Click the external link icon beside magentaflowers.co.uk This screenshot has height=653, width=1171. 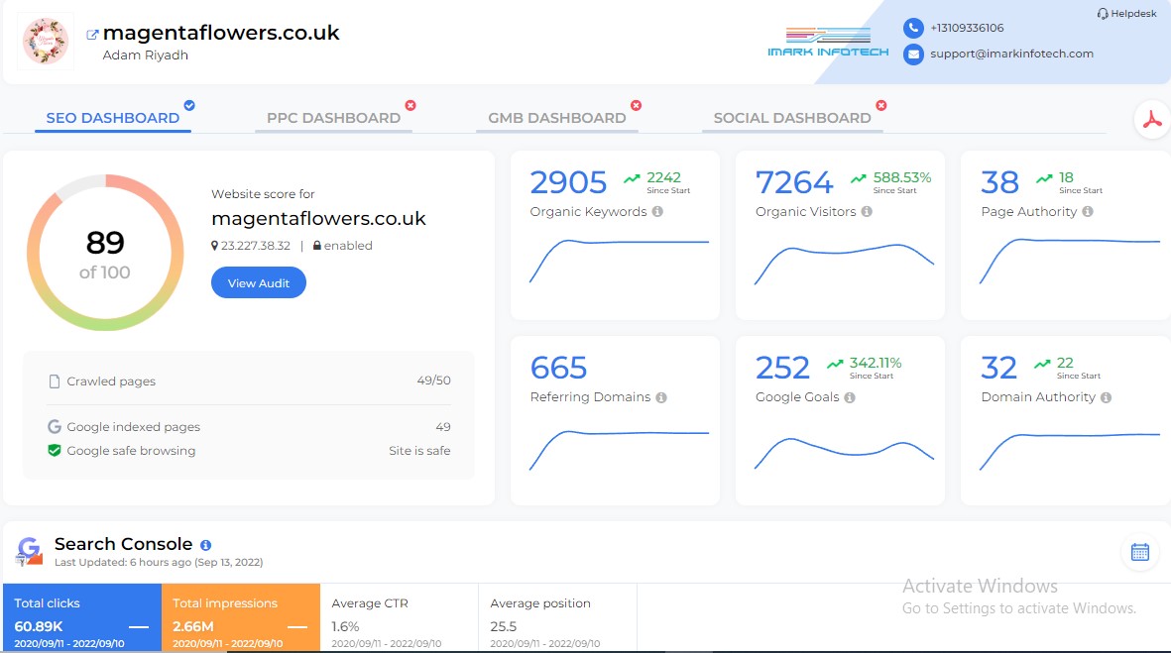(91, 31)
